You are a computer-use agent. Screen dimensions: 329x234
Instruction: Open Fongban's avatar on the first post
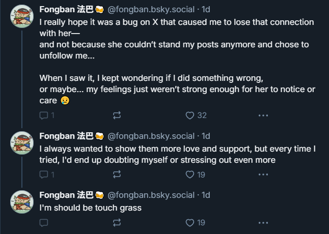pos(22,19)
